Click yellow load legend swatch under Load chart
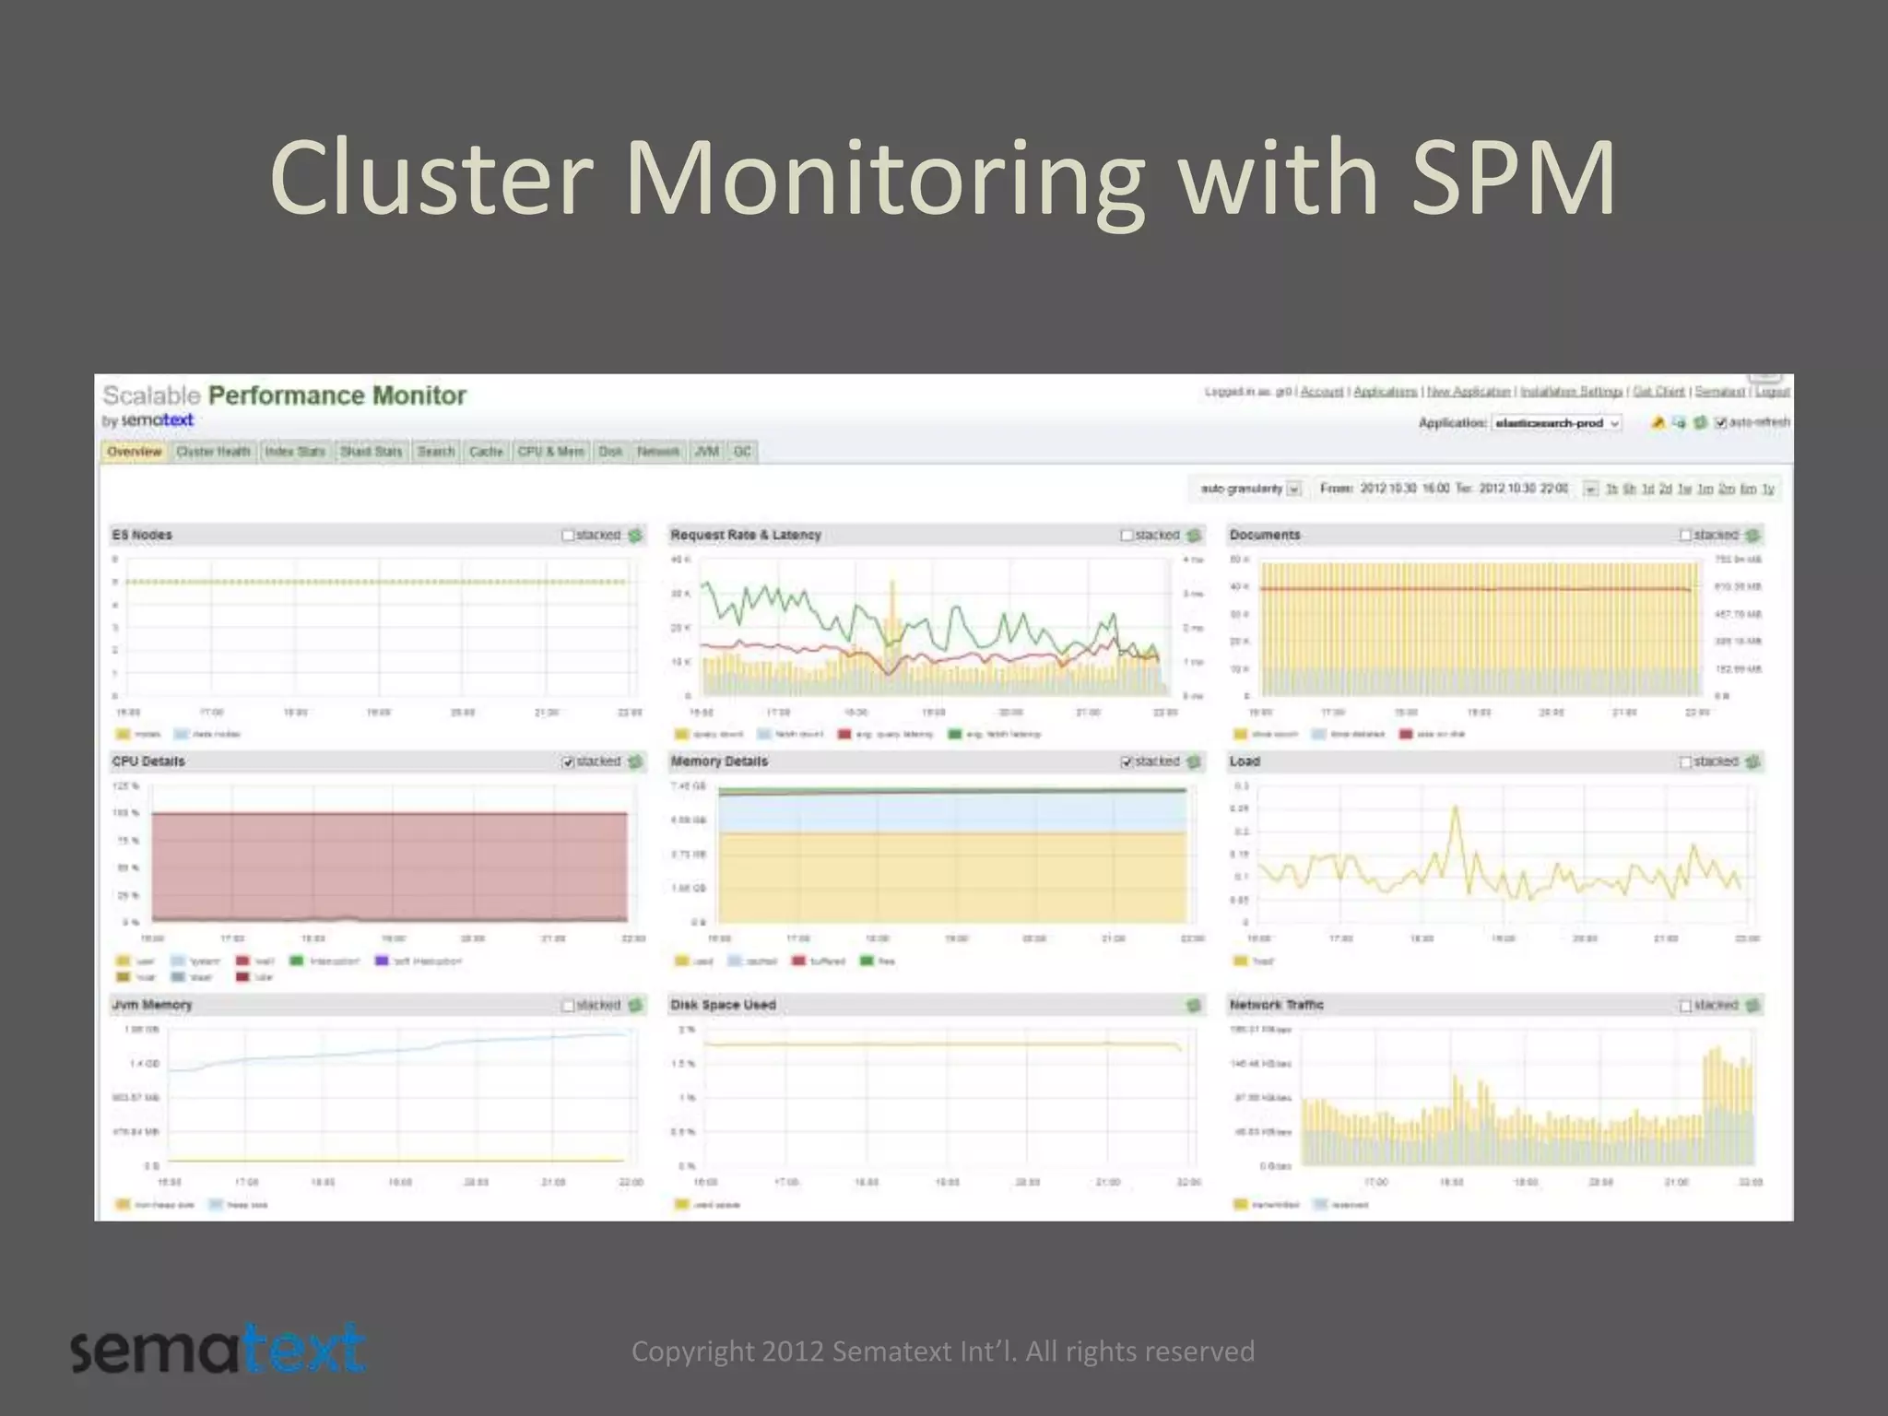1888x1416 pixels. coord(1240,962)
